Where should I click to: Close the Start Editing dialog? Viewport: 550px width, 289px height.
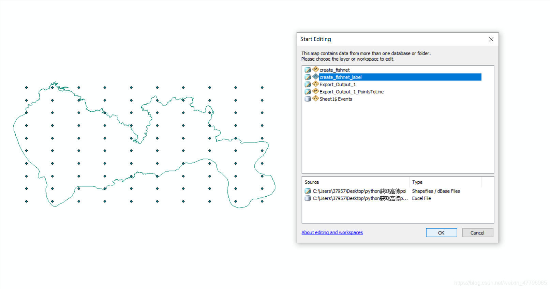(491, 39)
